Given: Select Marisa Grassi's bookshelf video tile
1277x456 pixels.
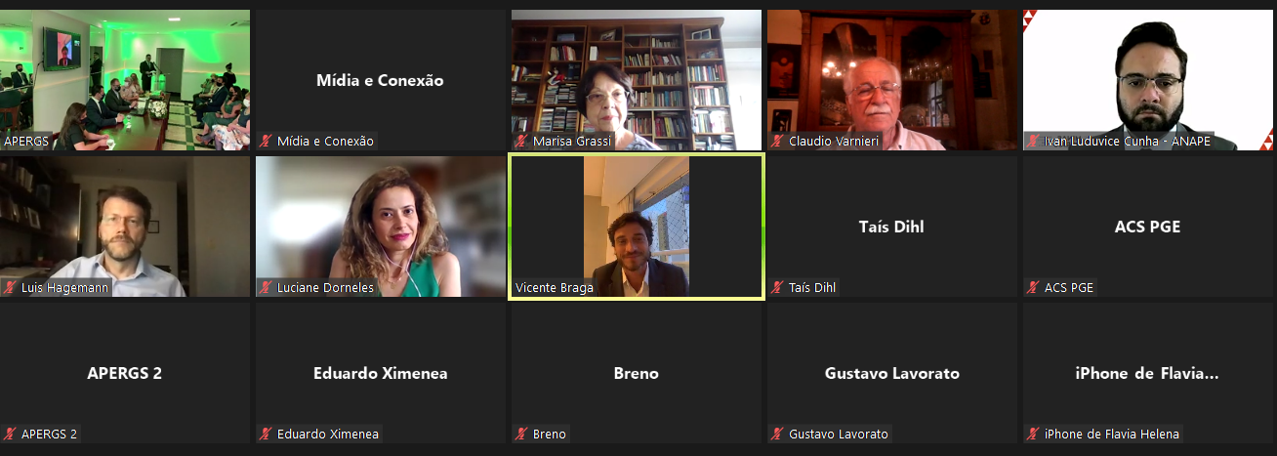Looking at the screenshot, I should tap(637, 80).
